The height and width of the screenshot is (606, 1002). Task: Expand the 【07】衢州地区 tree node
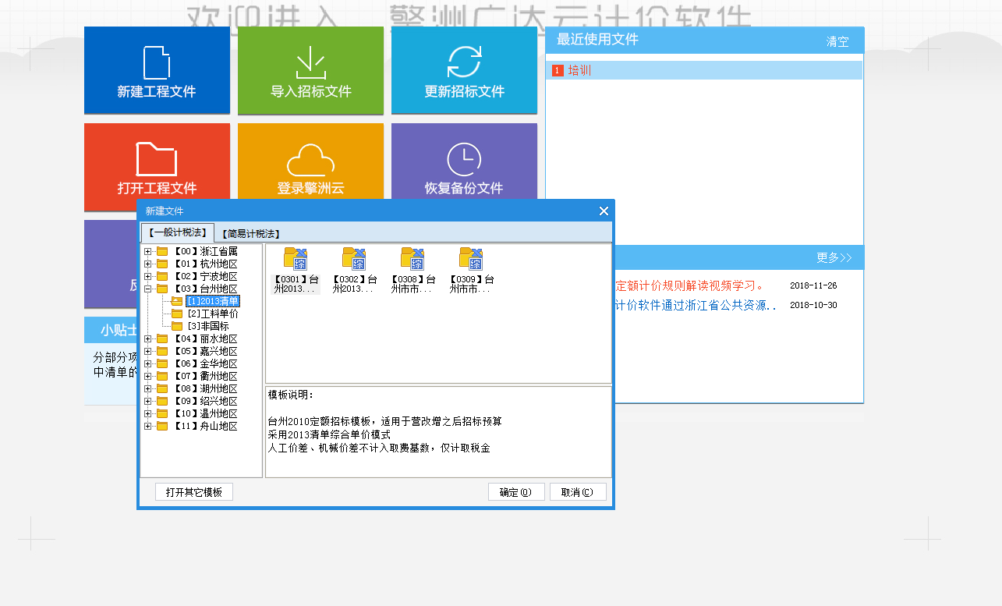pos(147,377)
